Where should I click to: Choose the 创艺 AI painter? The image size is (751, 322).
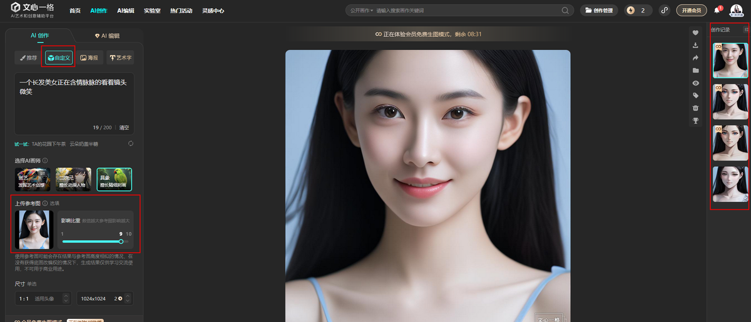pos(33,179)
